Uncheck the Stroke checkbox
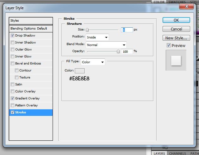Viewport: 199px width, 155px height. pyautogui.click(x=12, y=112)
